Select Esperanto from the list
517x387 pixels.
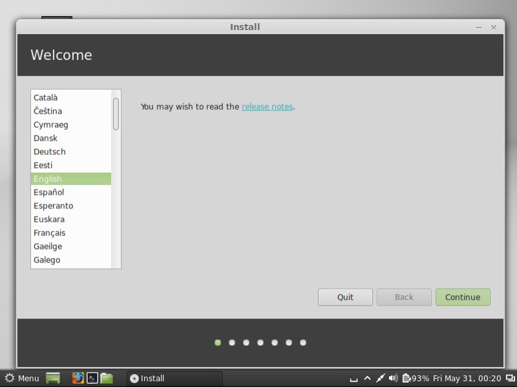71,206
